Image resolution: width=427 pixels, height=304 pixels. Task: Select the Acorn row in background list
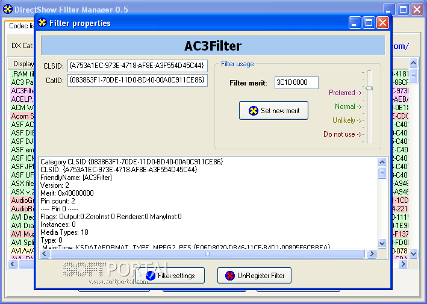coord(22,116)
